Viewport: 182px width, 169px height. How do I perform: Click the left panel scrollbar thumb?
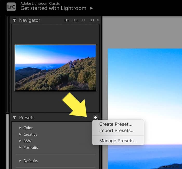pos(8,141)
